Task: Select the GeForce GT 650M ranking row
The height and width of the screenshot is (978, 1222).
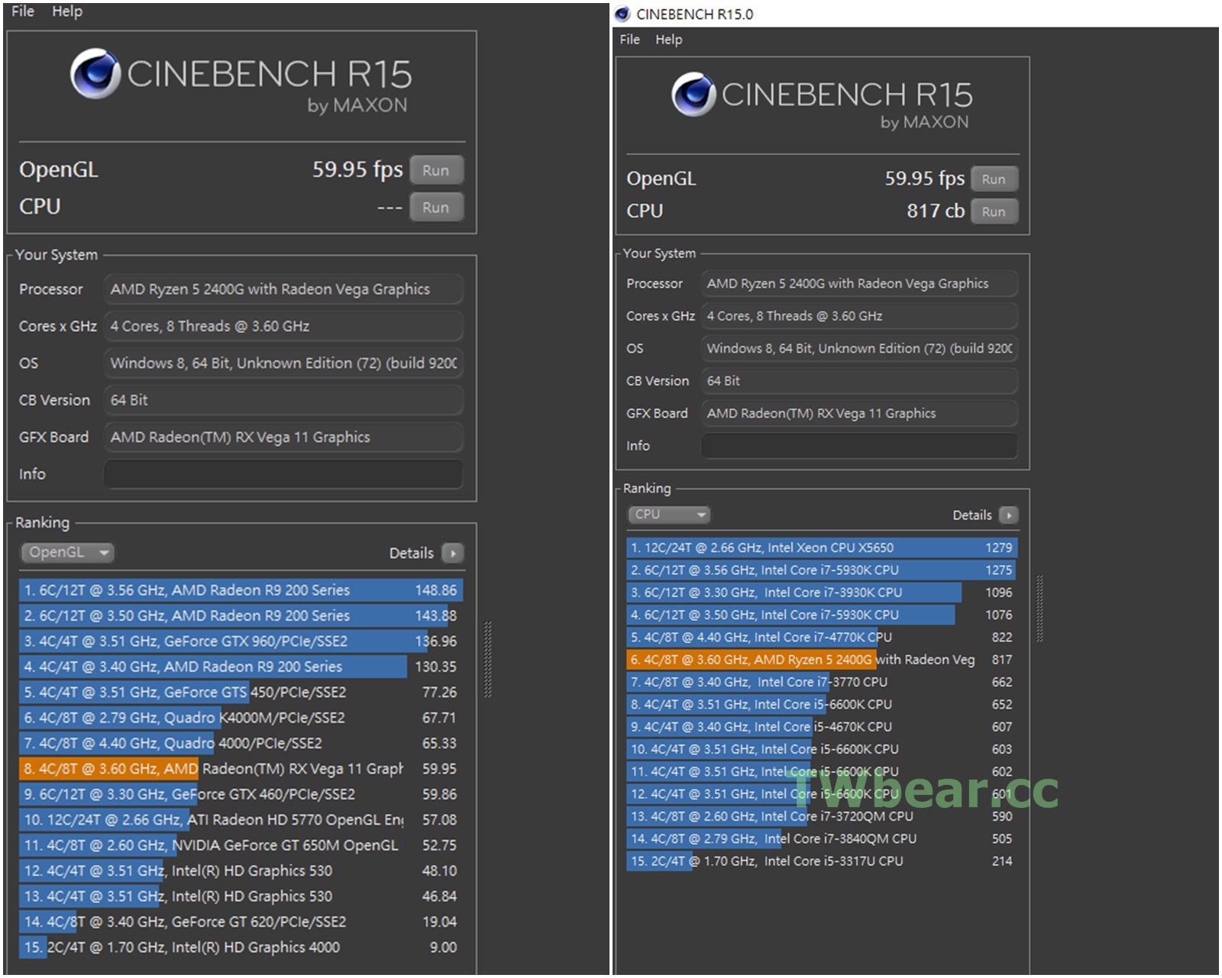Action: pos(241,845)
